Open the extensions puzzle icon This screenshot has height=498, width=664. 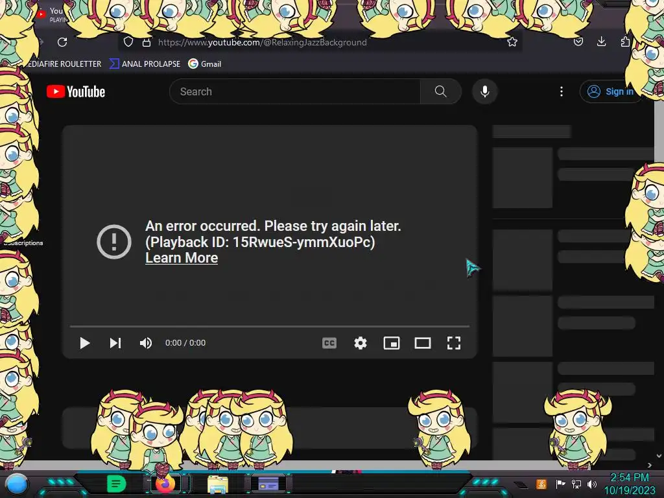(625, 41)
